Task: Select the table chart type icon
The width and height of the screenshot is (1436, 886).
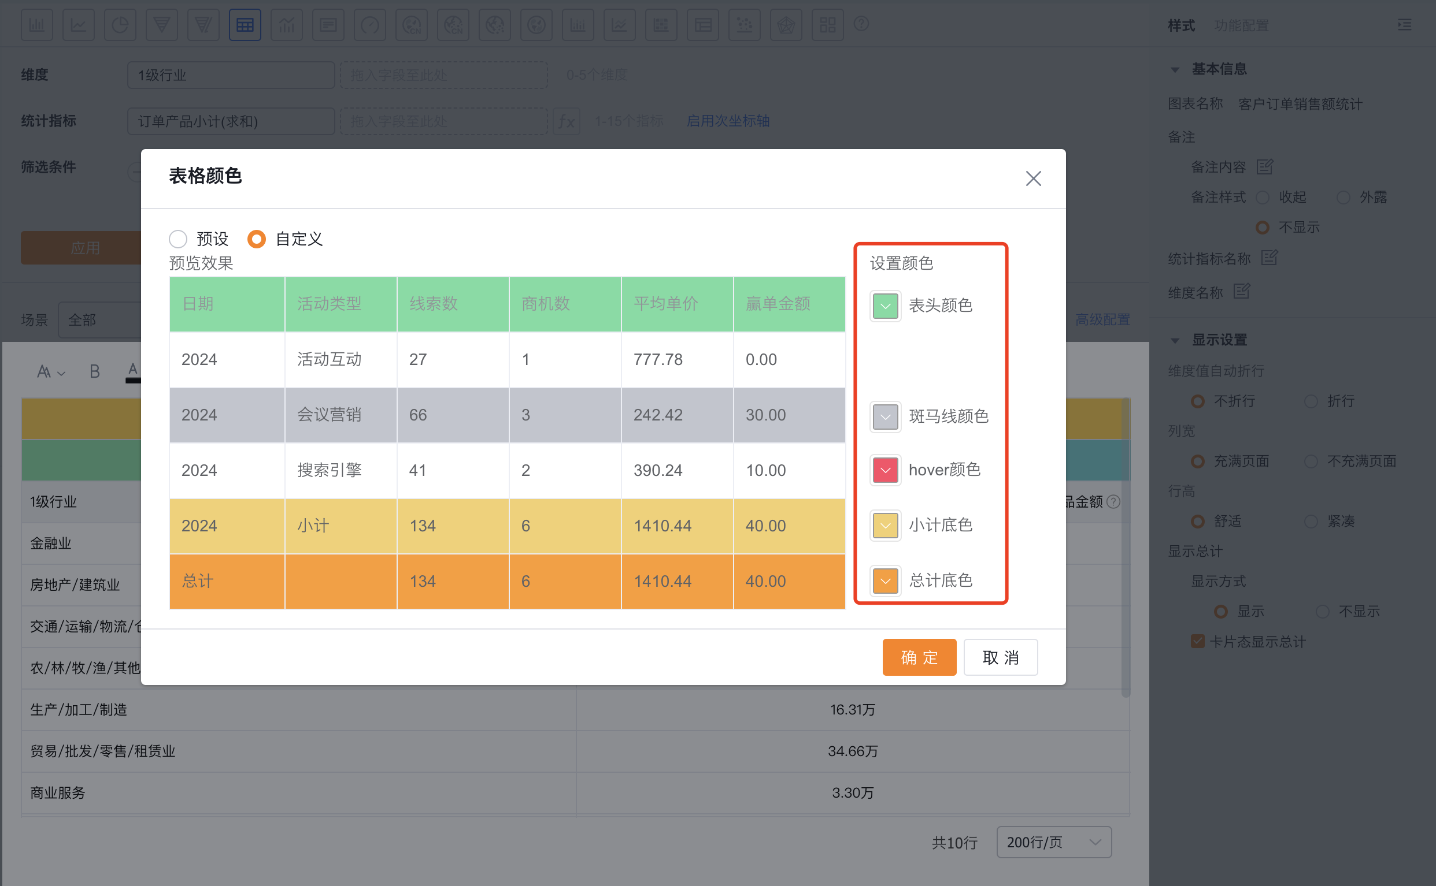Action: [245, 25]
